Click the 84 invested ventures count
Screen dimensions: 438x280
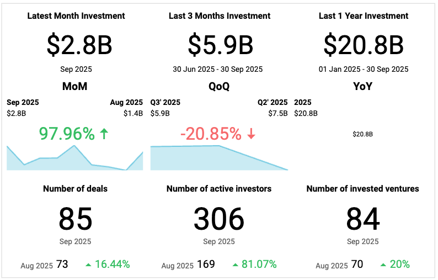(363, 219)
